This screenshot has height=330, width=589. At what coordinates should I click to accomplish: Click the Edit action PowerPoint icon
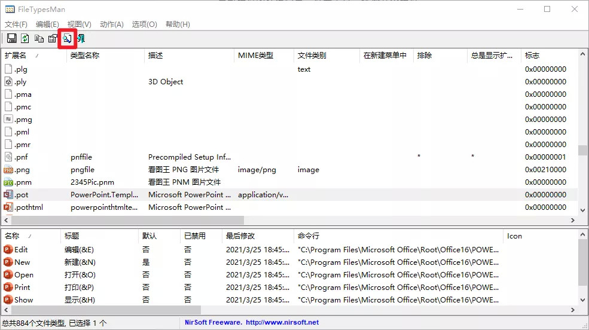tap(8, 250)
